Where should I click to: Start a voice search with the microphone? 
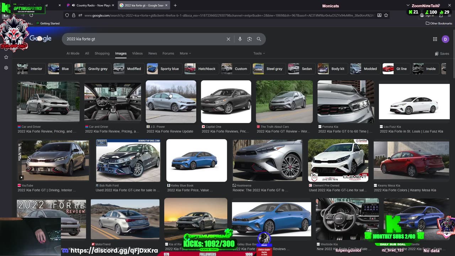click(240, 39)
